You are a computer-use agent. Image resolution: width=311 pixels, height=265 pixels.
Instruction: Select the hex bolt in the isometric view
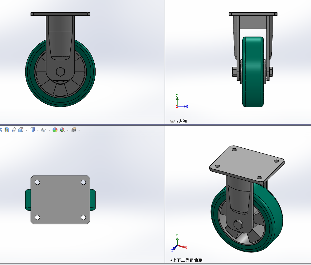pos(238,224)
